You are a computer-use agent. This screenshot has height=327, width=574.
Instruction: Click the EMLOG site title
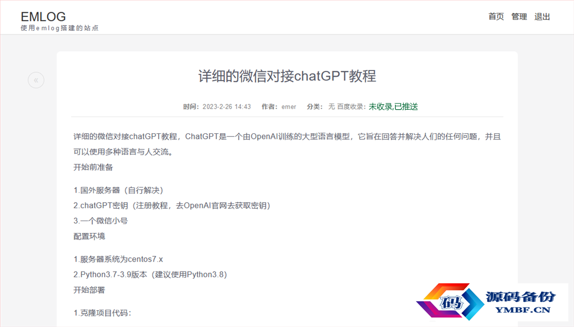tap(43, 16)
